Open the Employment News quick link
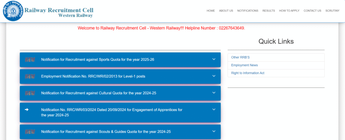Screen dimensions: 345x140 [244, 65]
